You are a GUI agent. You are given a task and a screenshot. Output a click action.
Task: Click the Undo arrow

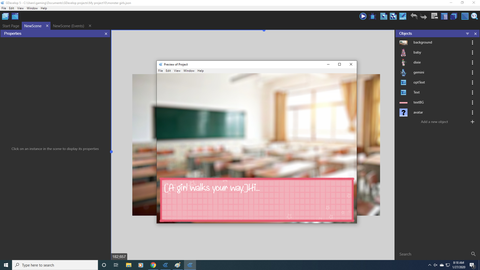[414, 16]
